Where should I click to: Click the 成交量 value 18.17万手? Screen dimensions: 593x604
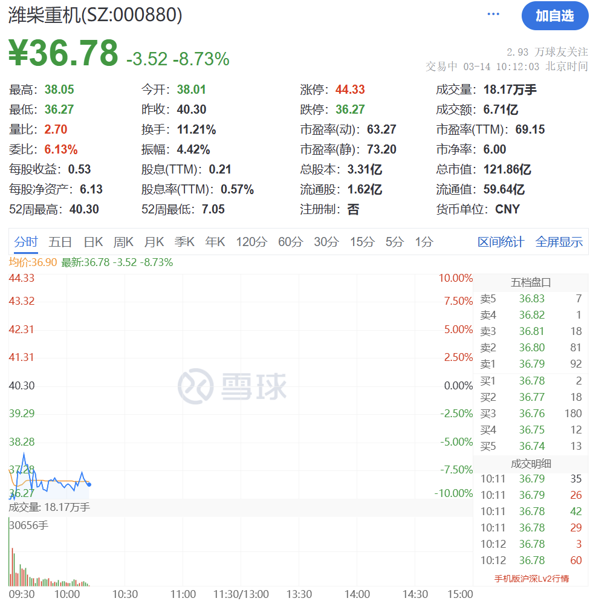pos(510,89)
